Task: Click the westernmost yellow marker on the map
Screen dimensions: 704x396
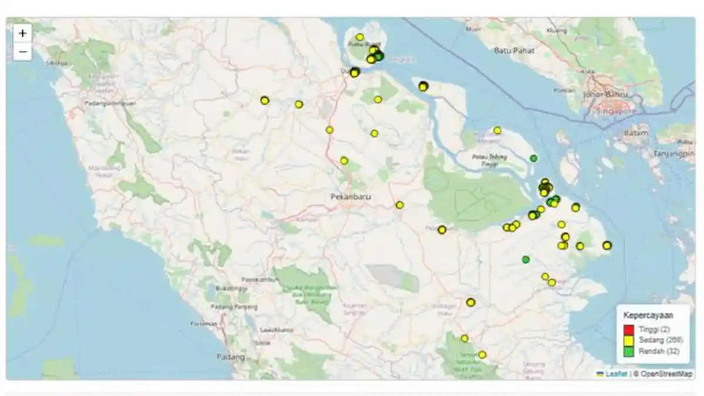Action: tap(265, 101)
